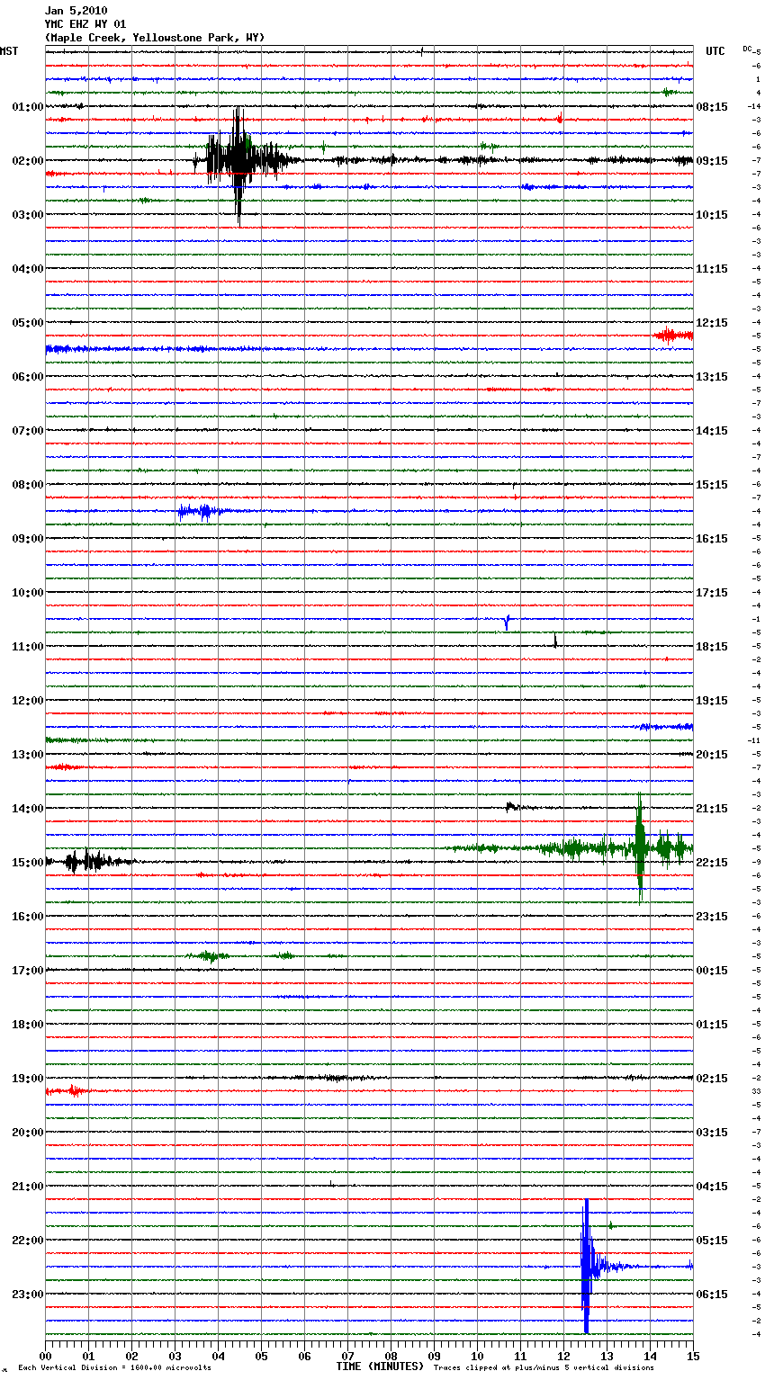Click the "MST" timezone header
The width and height of the screenshot is (765, 1380).
[x=9, y=51]
